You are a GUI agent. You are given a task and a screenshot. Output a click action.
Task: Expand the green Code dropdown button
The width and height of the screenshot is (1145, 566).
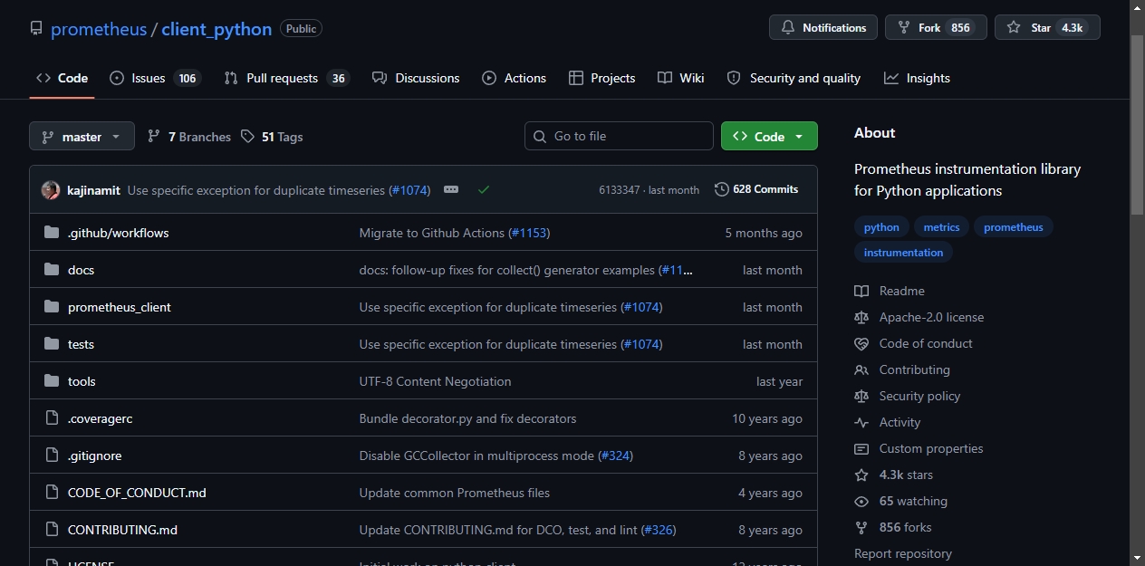[769, 136]
